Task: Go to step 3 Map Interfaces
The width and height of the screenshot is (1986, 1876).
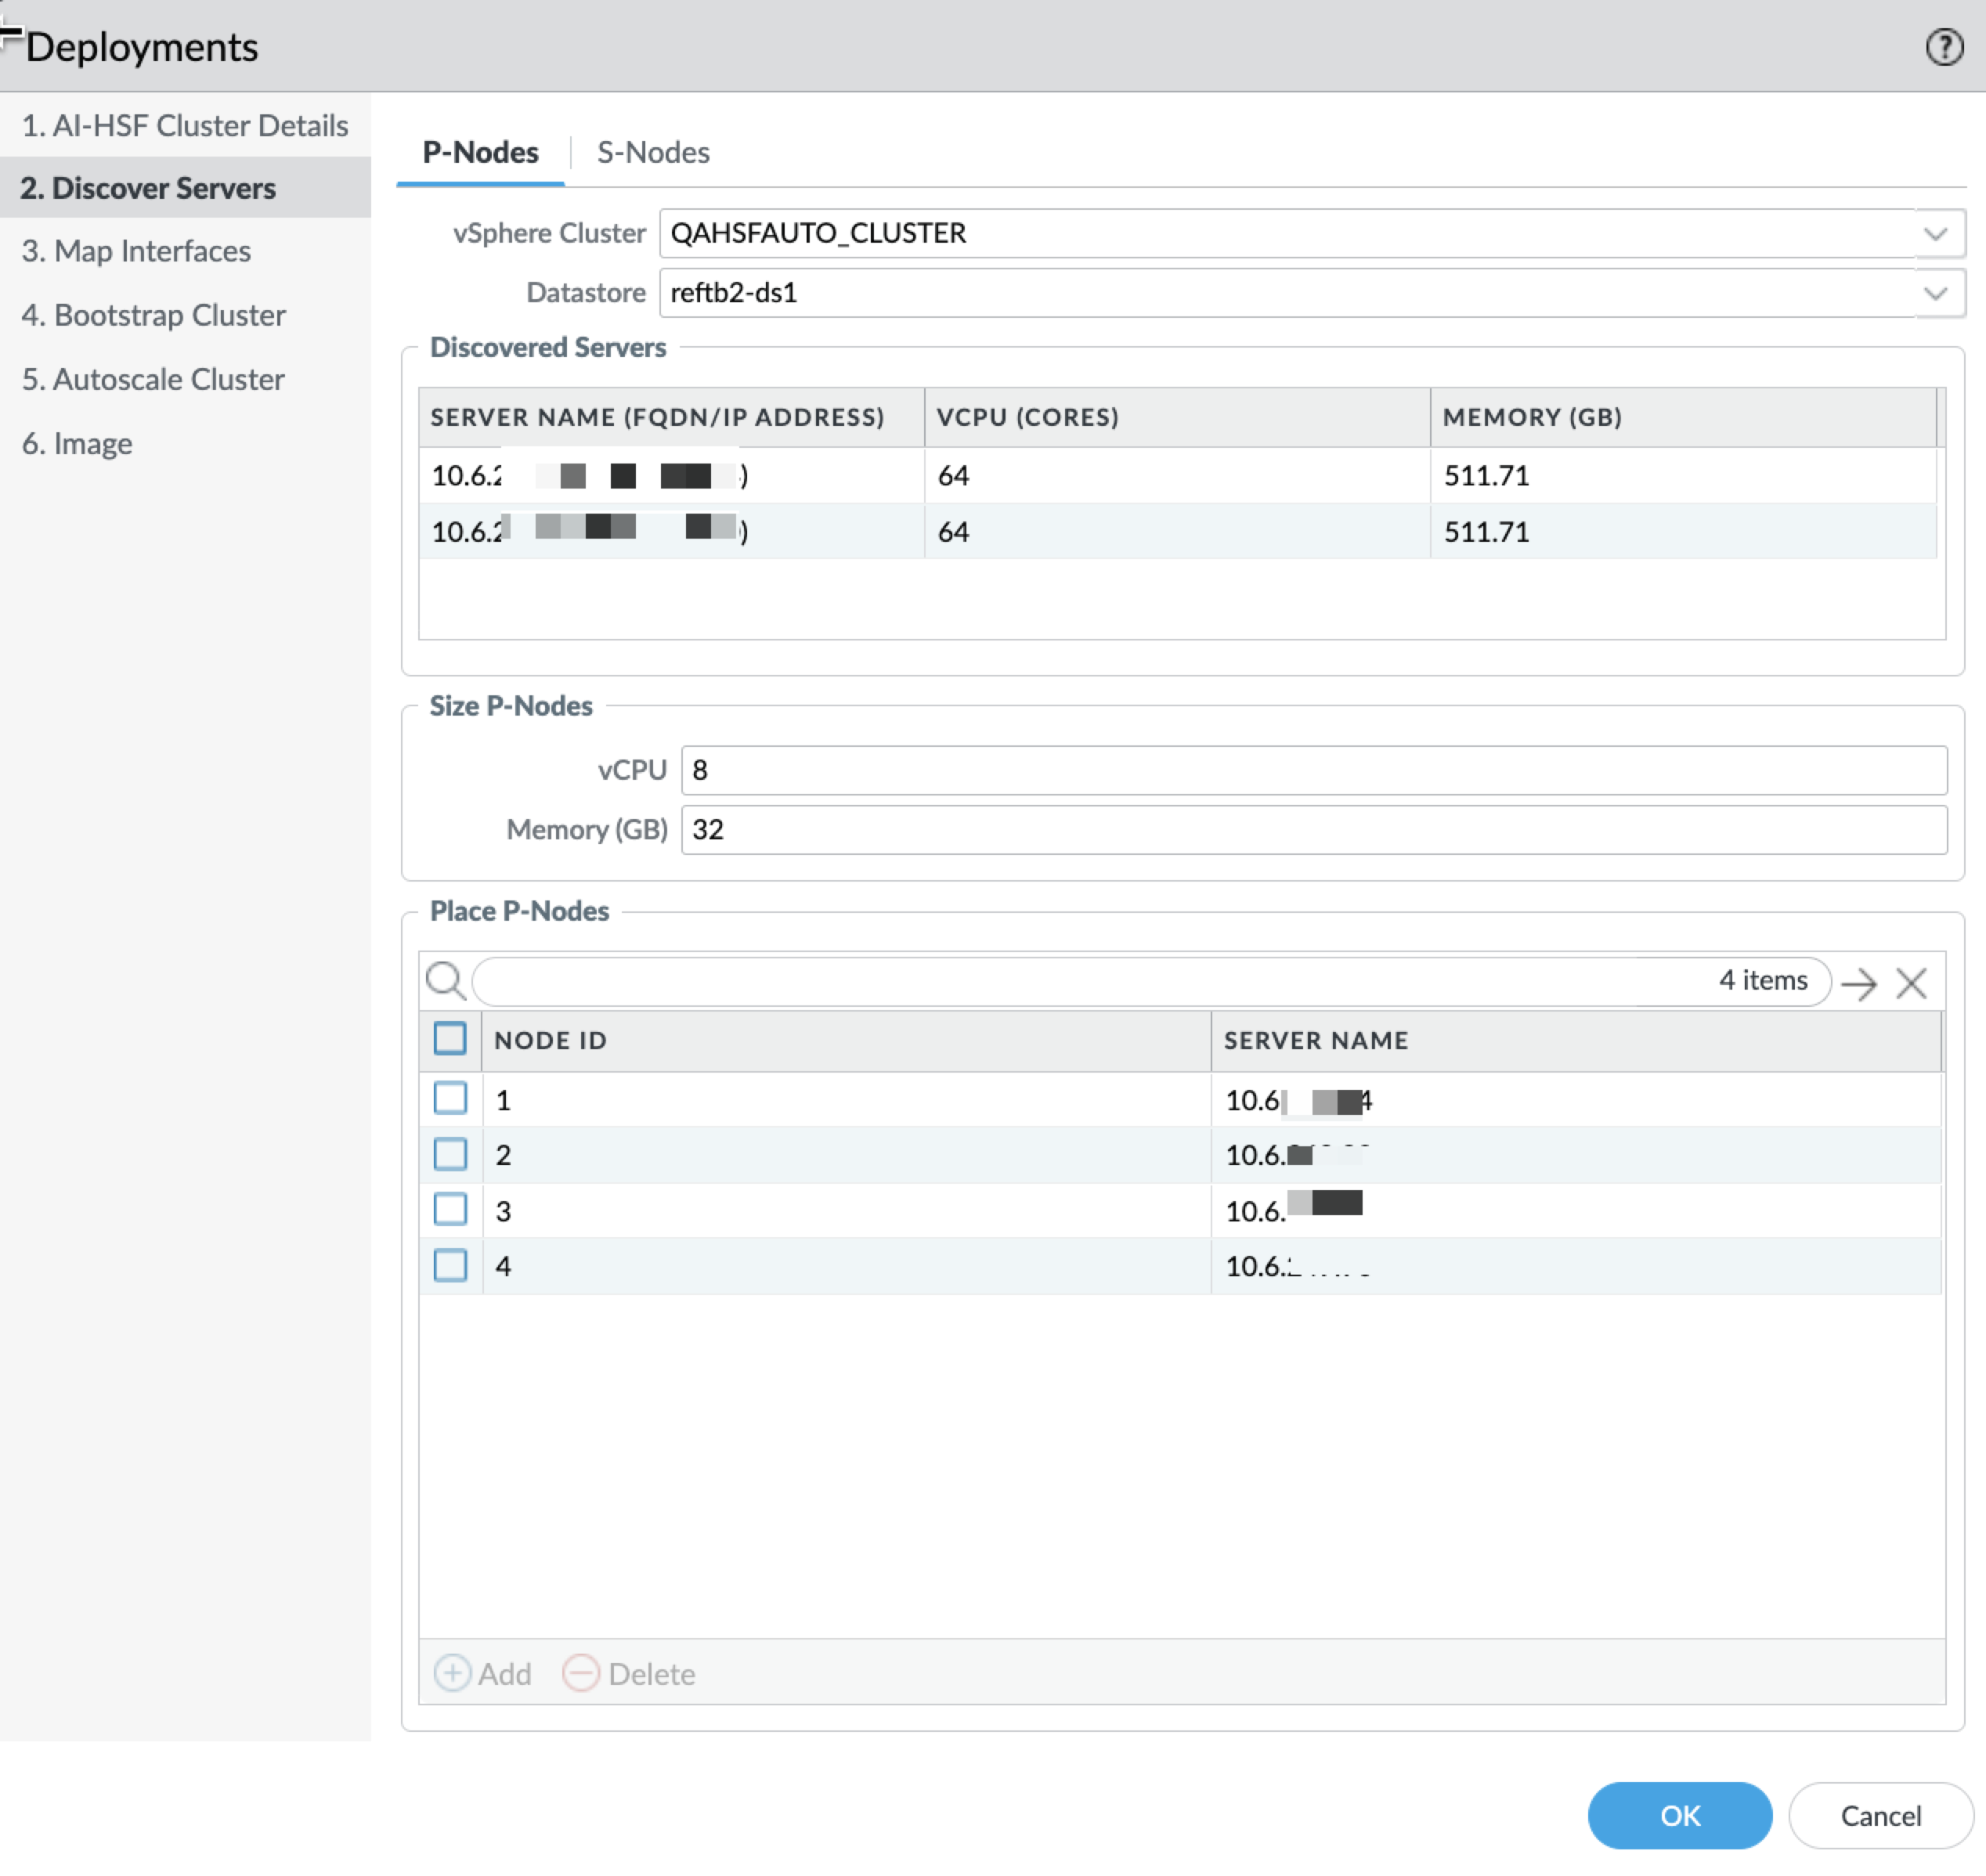Action: tap(136, 251)
